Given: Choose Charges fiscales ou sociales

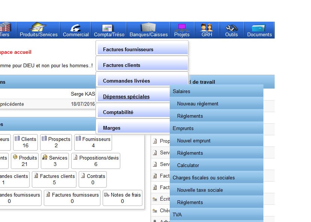Looking at the screenshot, I should [x=217, y=178].
